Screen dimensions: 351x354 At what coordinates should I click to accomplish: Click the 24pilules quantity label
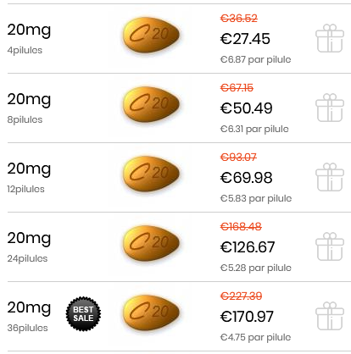pyautogui.click(x=27, y=258)
